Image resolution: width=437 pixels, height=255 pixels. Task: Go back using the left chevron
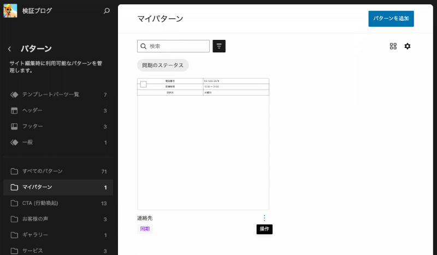tap(9, 49)
